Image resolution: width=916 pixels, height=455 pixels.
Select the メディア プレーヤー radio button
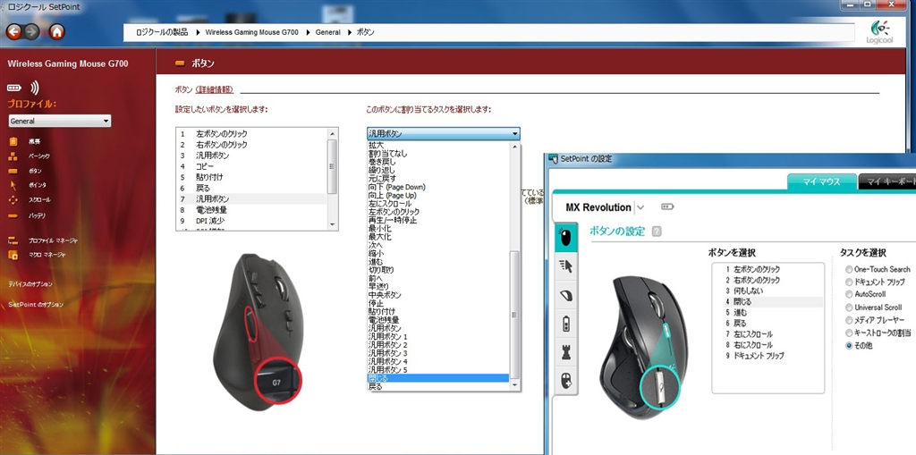click(x=850, y=320)
